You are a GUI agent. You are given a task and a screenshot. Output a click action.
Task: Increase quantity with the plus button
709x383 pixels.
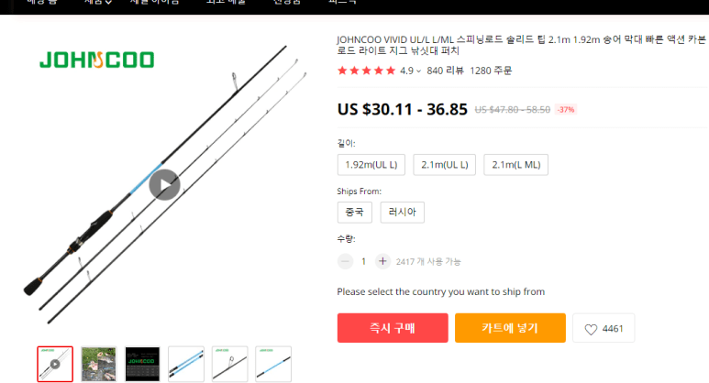click(x=382, y=261)
